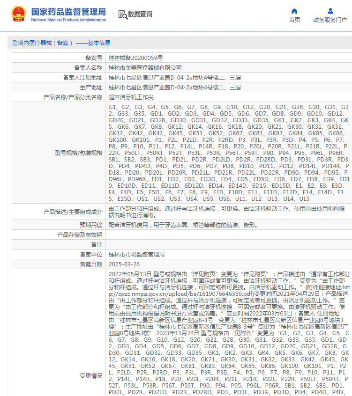Select the date 2025-03-26
This screenshot has width=352, height=396.
coord(124,264)
